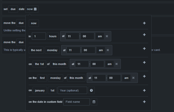This screenshot has width=174, height=112.
Task: Add 'the next monday' option with plus
Action: [x=144, y=49]
